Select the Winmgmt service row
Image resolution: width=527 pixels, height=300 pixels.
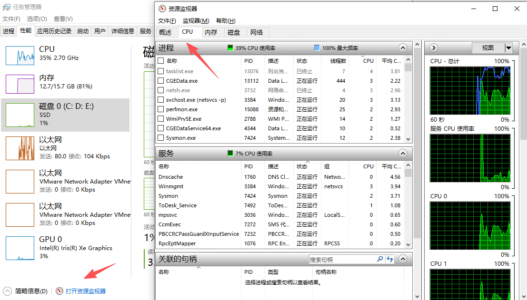coord(280,186)
